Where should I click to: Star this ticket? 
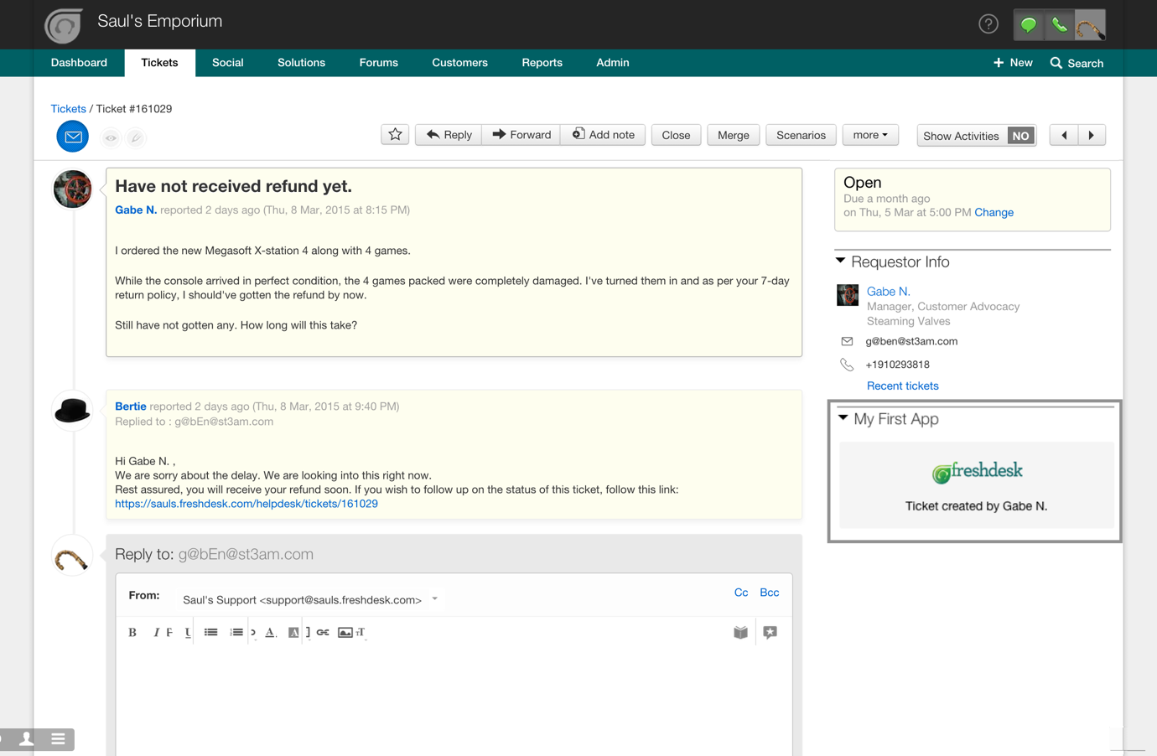pos(395,135)
